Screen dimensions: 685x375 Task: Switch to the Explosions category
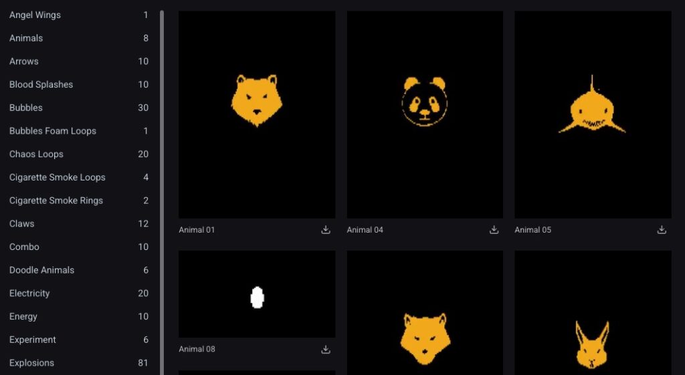[31, 363]
